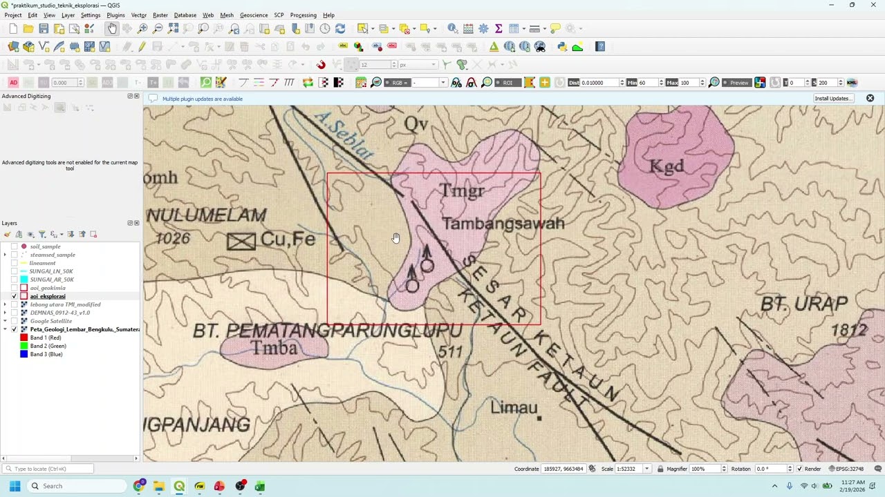Dismiss the plugin updates message bar
Viewport: 885px width, 497px height.
tap(870, 98)
